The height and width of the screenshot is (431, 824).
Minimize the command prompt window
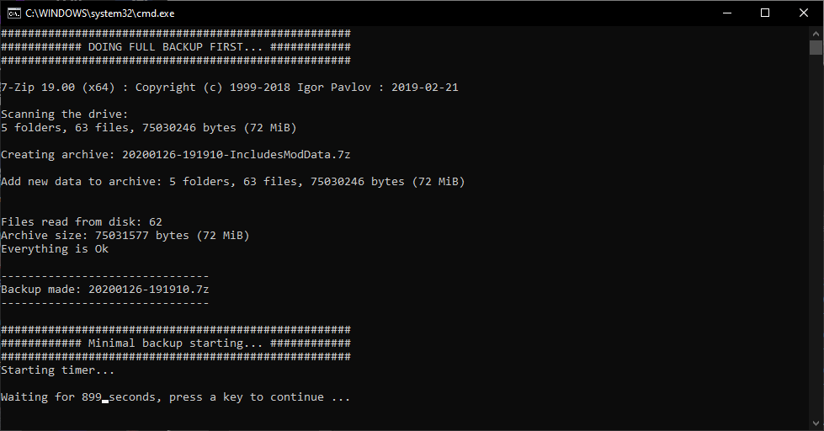726,13
